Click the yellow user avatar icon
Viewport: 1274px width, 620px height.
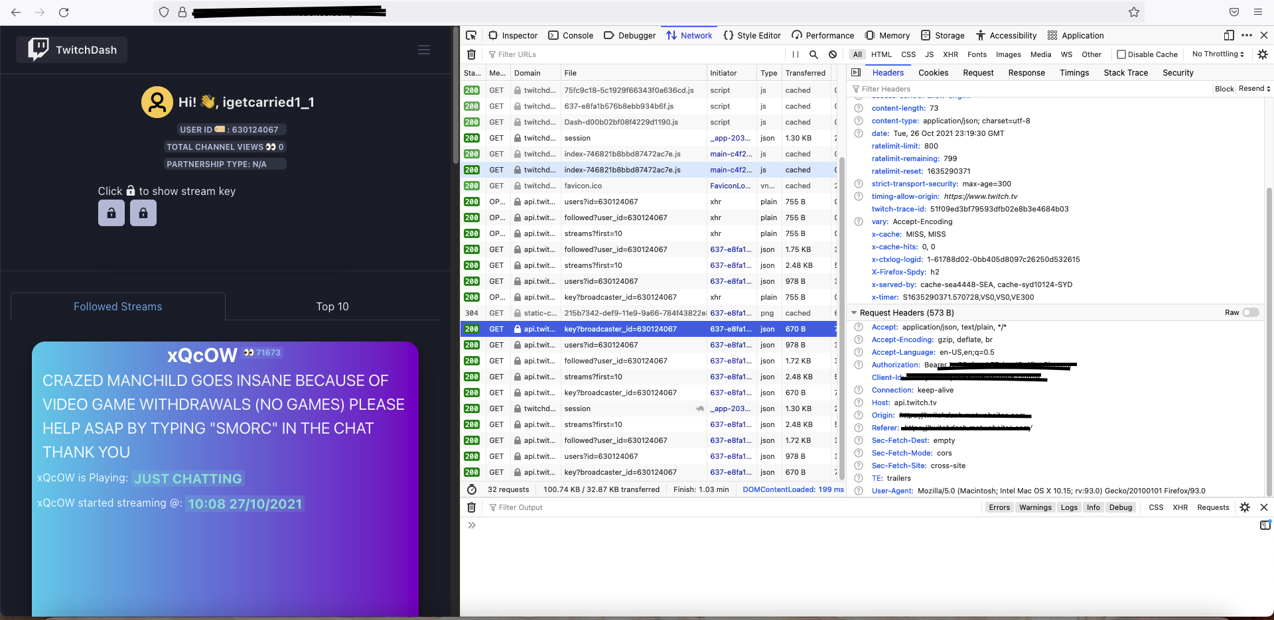(157, 102)
